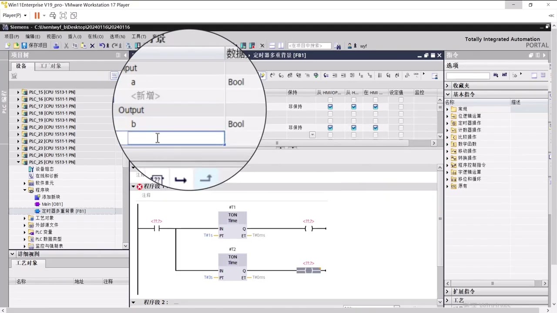Switch to the 设备 tab
Image resolution: width=557 pixels, height=313 pixels.
[21, 66]
